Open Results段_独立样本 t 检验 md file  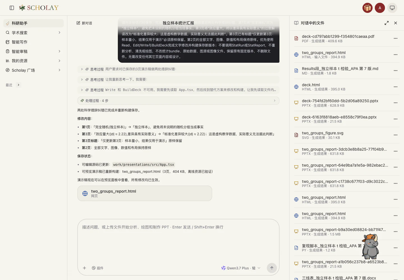pos(342,71)
